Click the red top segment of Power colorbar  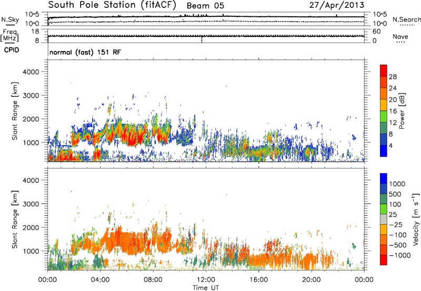[x=384, y=71]
